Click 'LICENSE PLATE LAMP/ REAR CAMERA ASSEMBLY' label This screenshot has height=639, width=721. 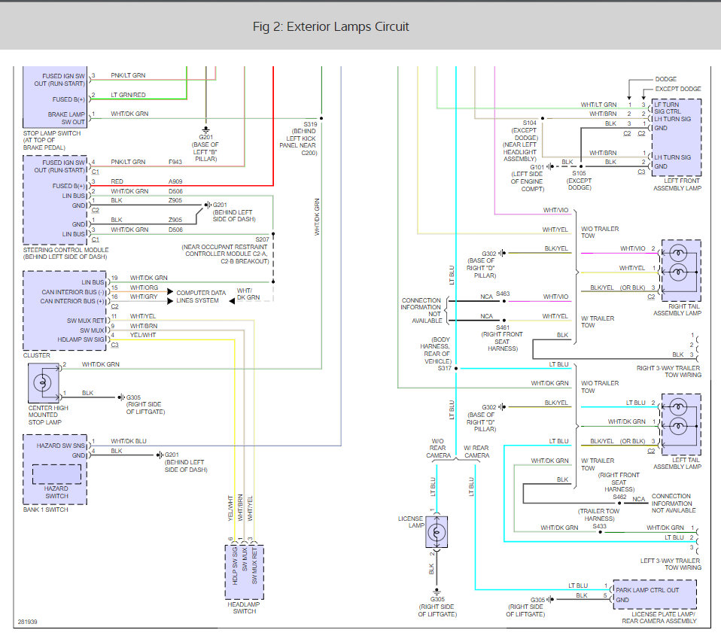(x=659, y=617)
